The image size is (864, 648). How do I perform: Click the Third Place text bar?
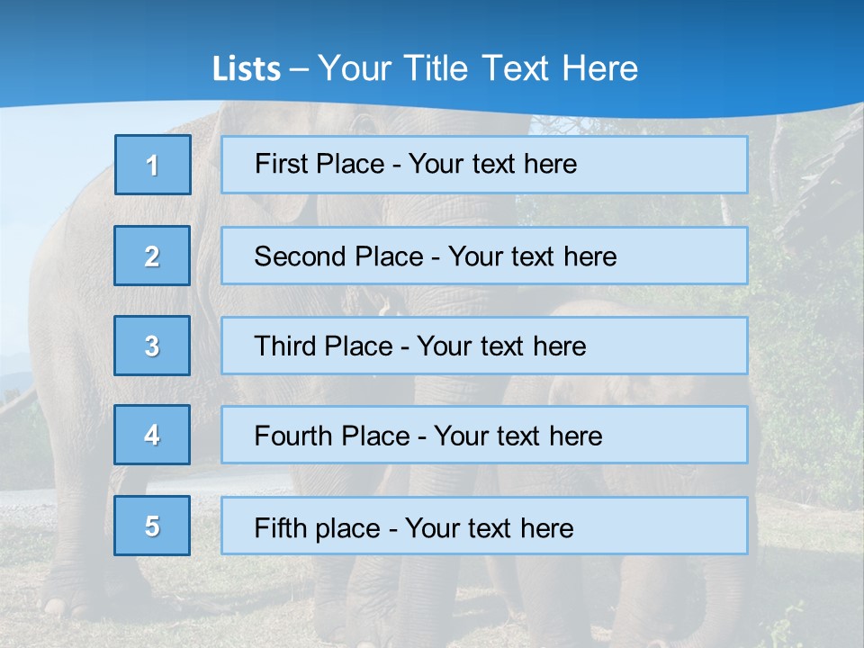pyautogui.click(x=484, y=346)
